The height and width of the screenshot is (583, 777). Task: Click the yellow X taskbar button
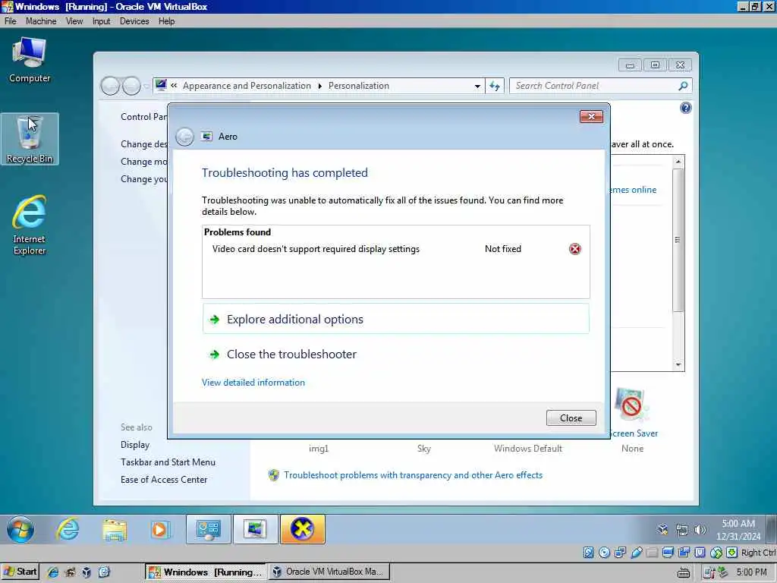302,529
